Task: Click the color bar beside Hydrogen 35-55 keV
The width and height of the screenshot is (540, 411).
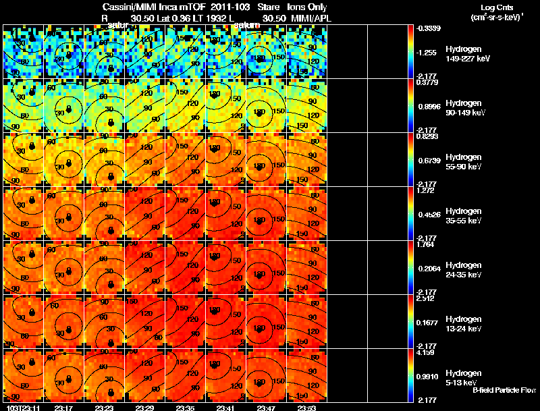Action: [x=410, y=214]
